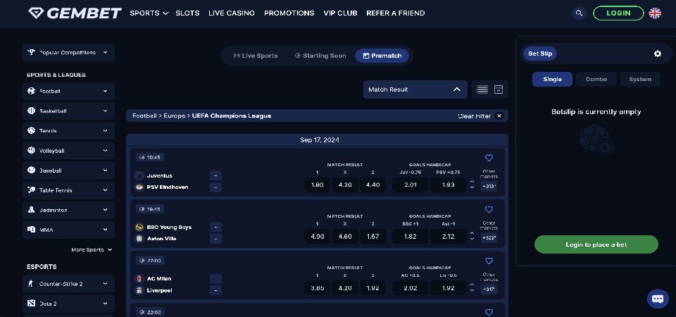The image size is (676, 317).
Task: Select System bet type
Action: click(x=640, y=80)
